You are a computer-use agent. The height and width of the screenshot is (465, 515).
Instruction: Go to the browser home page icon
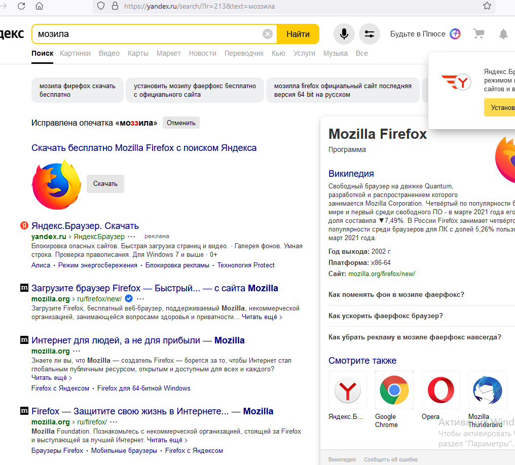tap(39, 6)
